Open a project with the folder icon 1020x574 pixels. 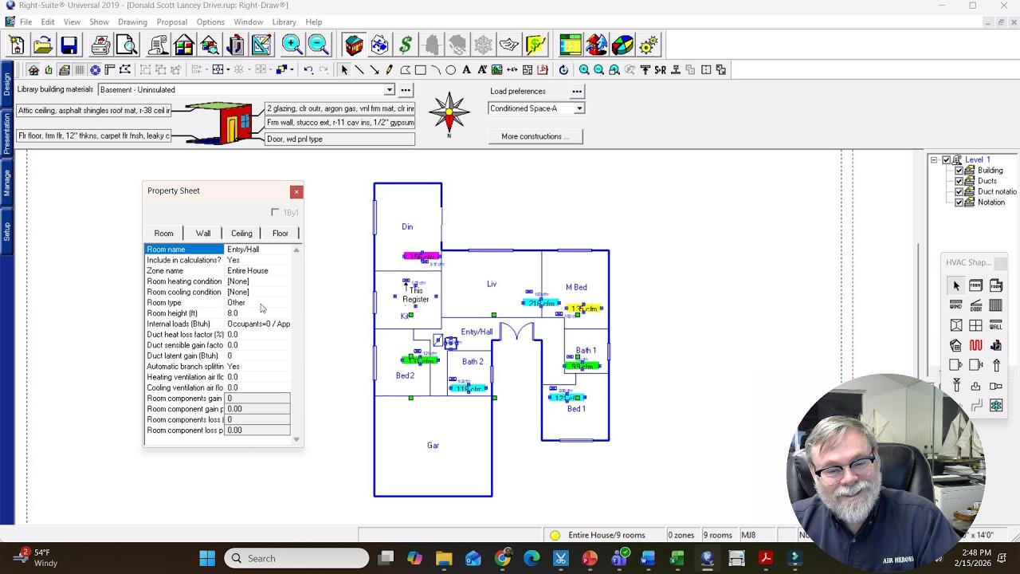(x=43, y=45)
